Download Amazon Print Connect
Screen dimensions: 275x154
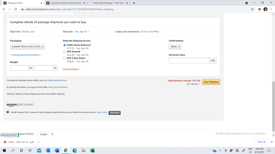tap(114, 113)
